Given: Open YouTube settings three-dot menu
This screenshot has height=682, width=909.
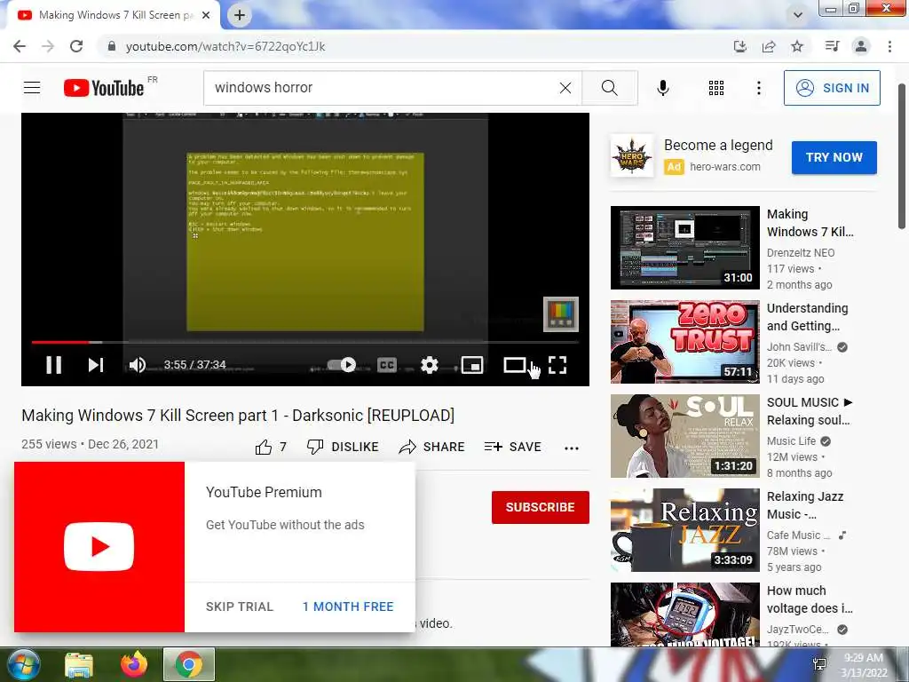Looking at the screenshot, I should pos(758,88).
